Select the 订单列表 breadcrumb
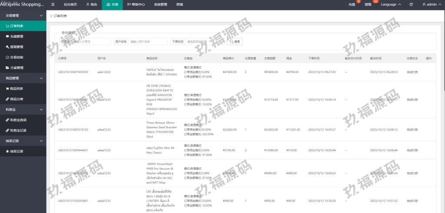 click(60, 16)
